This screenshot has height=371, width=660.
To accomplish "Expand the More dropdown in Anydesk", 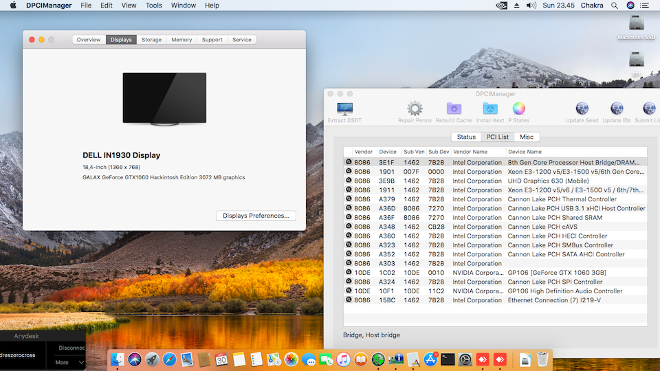I will [x=69, y=362].
